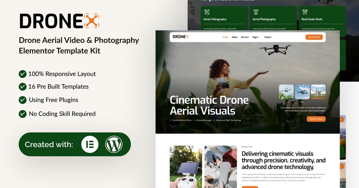The image size is (359, 188).
Task: Click the carousel pagination dots below the thumbnails
Action: (x=302, y=101)
